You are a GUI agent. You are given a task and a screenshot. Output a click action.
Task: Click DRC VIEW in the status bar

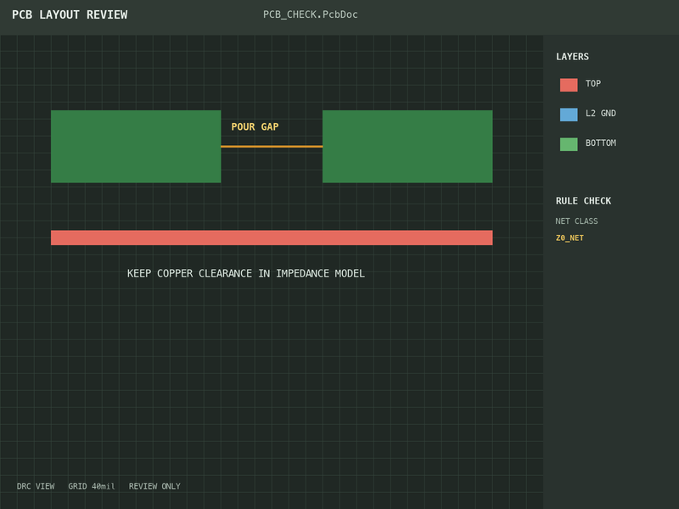coord(36,486)
